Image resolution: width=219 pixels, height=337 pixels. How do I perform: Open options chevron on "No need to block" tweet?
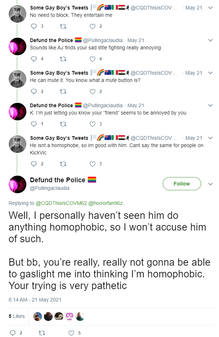tap(211, 8)
